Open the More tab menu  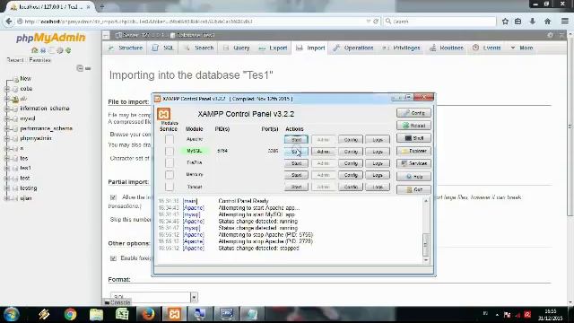[522, 48]
